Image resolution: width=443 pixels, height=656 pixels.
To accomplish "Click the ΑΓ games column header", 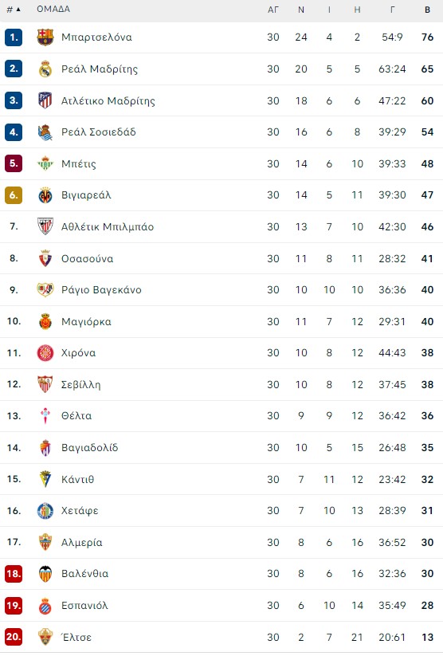I will click(x=273, y=10).
